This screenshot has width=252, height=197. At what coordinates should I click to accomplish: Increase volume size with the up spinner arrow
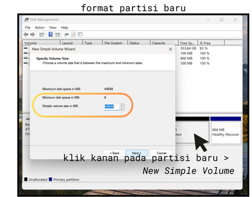click(122, 105)
